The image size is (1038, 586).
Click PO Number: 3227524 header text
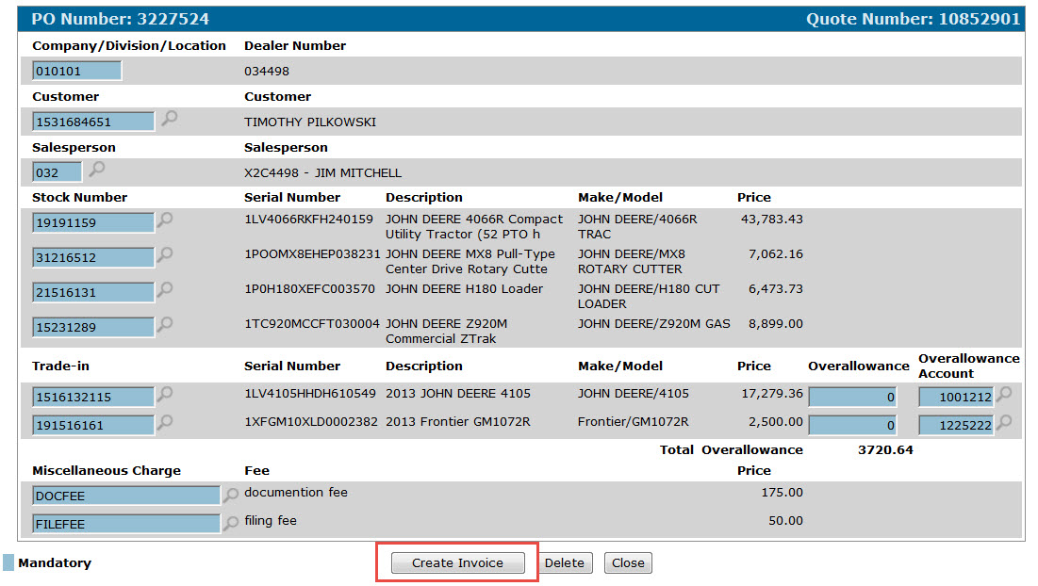121,19
